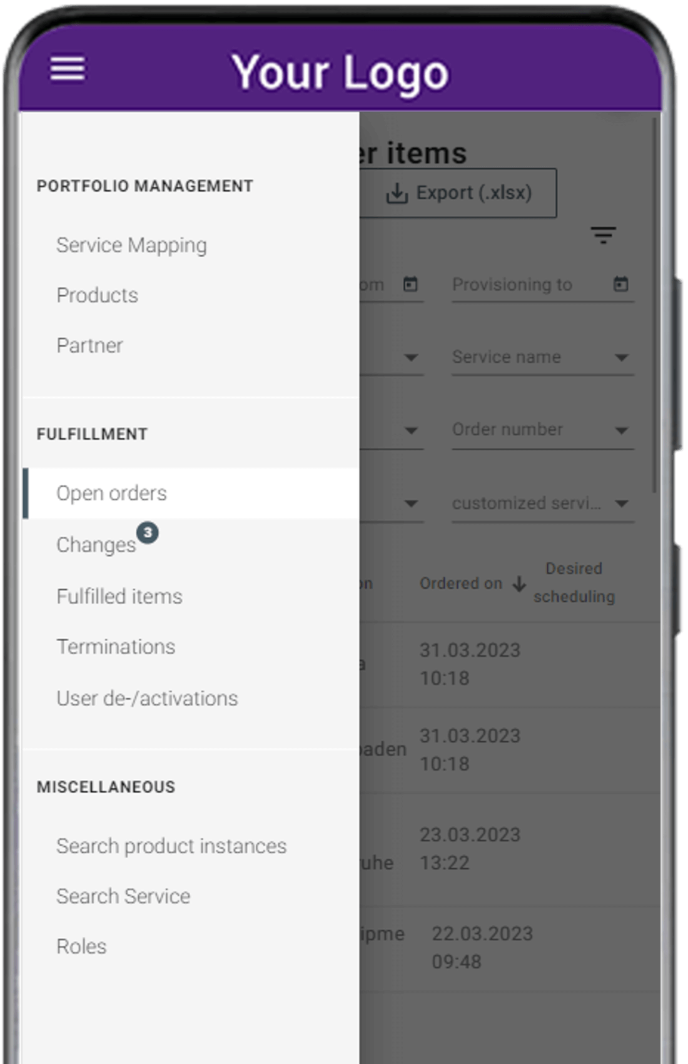This screenshot has width=688, height=1064.
Task: Open the customized service dropdown
Action: (x=542, y=504)
